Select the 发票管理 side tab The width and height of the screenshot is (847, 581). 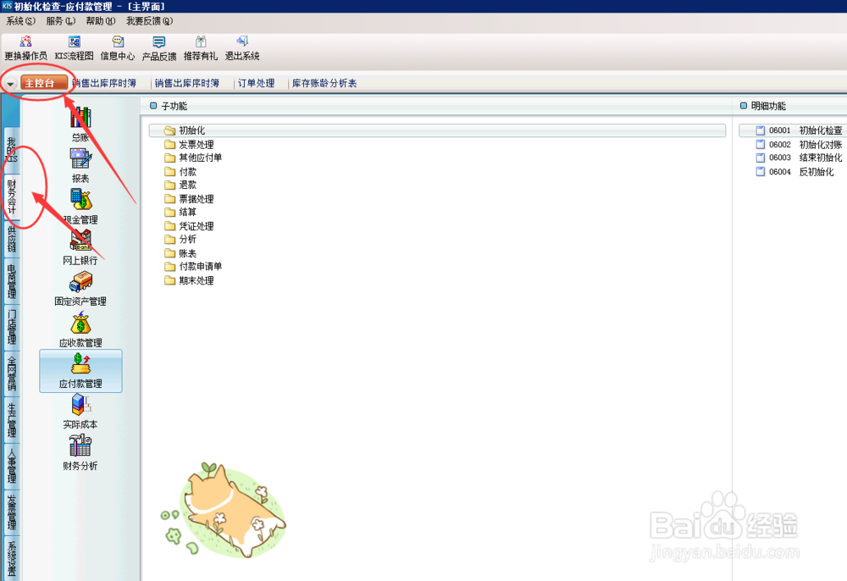11,512
